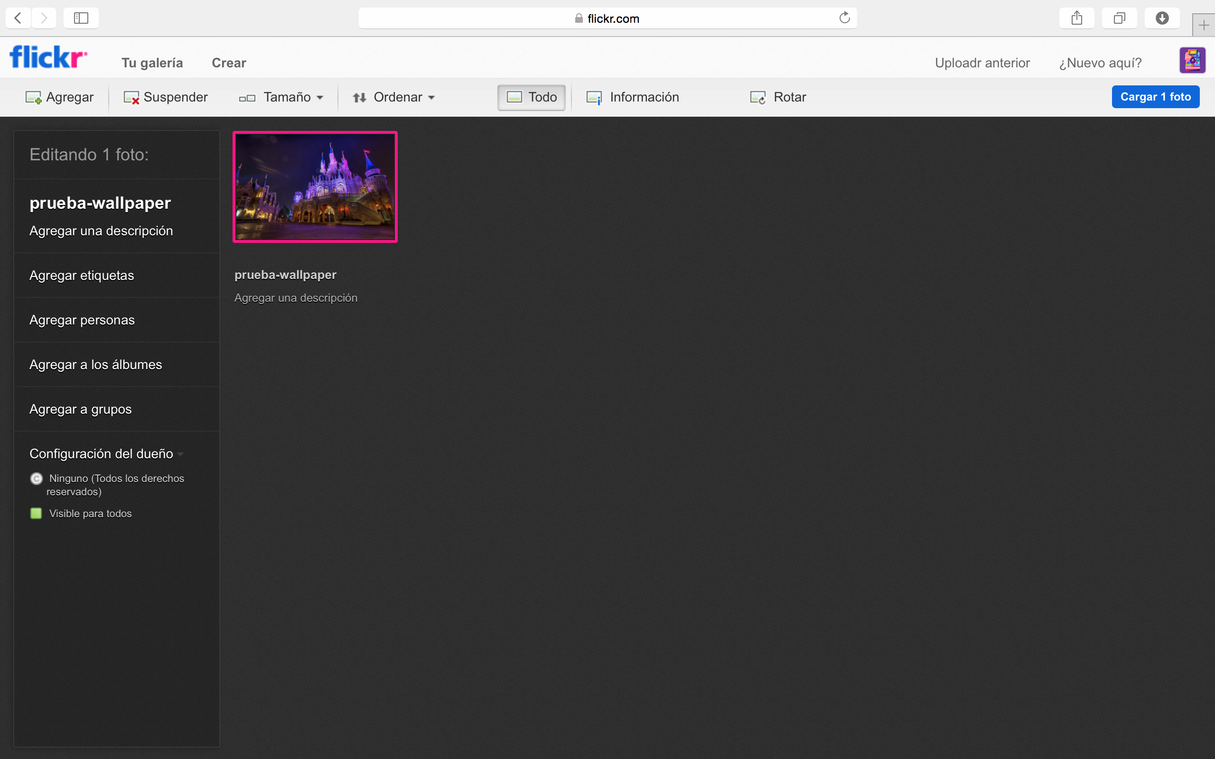Open a new tab with plus icon

[1204, 25]
